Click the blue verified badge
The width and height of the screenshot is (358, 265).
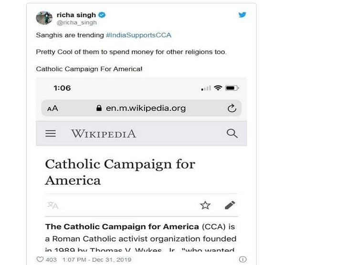(x=102, y=15)
